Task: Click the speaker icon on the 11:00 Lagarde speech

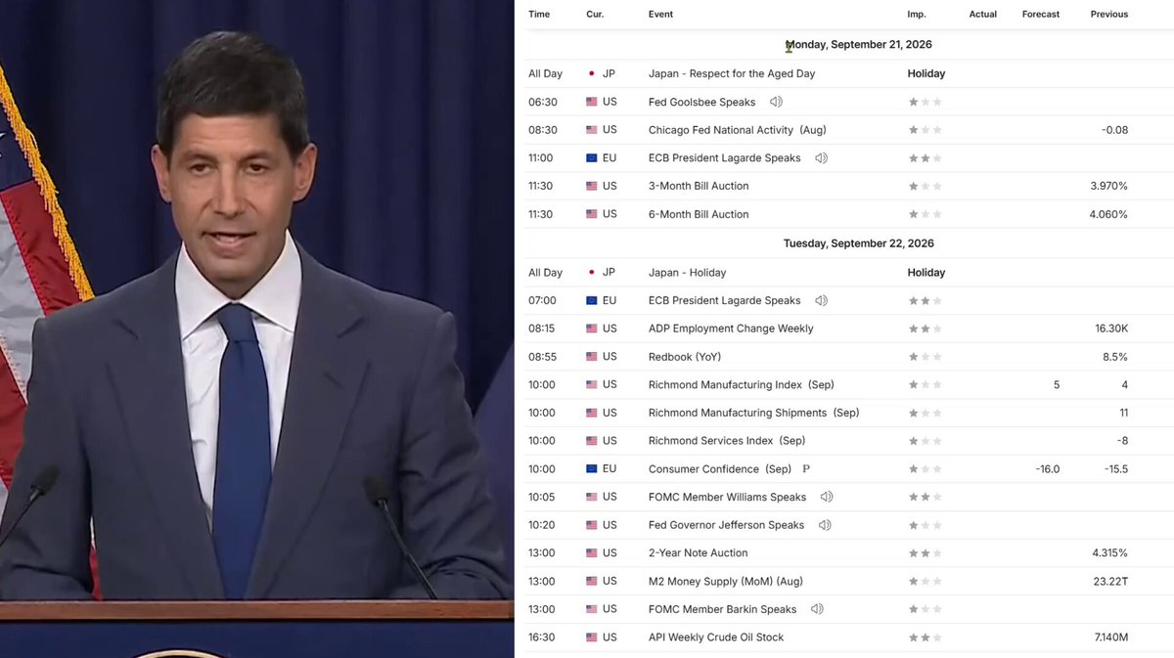Action: (x=822, y=157)
